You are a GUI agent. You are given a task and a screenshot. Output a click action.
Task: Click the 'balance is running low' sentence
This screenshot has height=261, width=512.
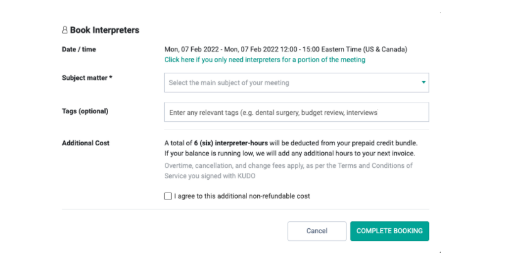(289, 153)
